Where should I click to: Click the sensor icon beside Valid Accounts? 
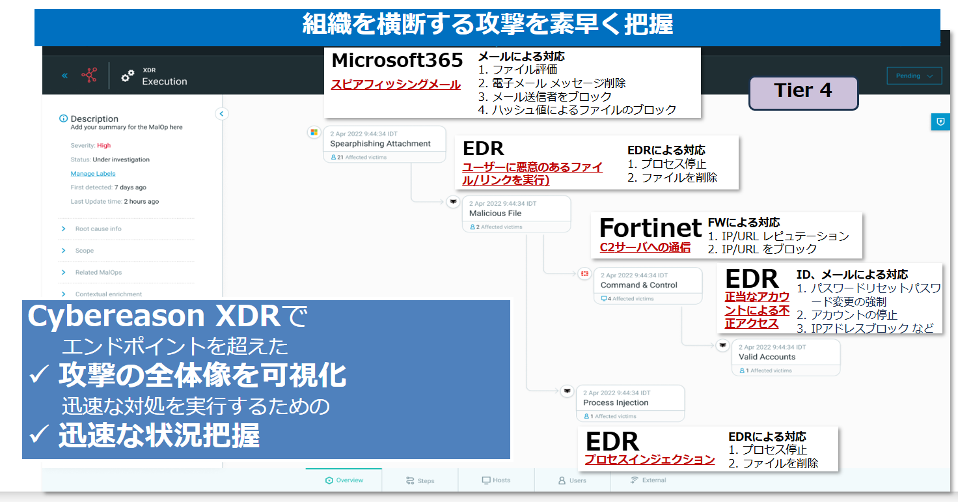(722, 346)
